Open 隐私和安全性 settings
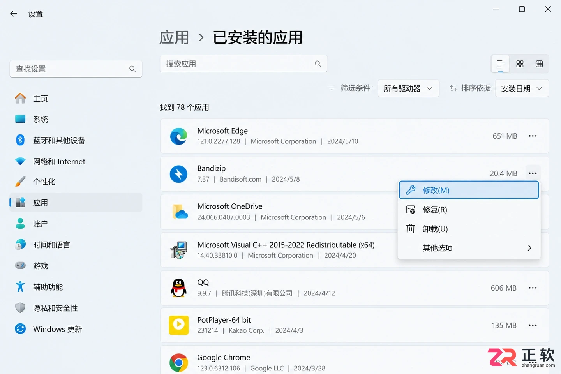Screen dimensions: 561x374 point(76,308)
